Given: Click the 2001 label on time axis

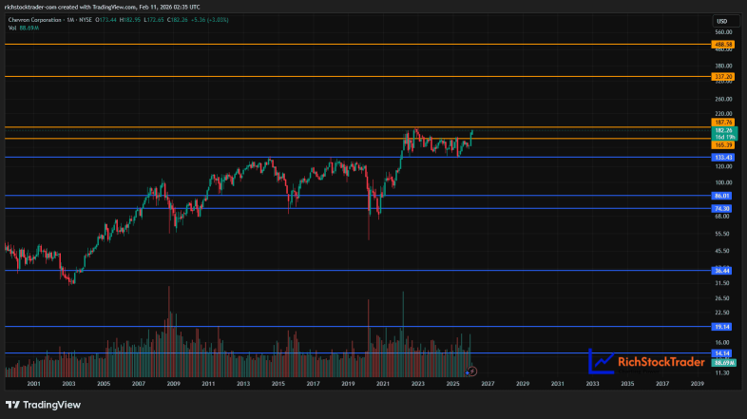Looking at the screenshot, I should 34,384.
